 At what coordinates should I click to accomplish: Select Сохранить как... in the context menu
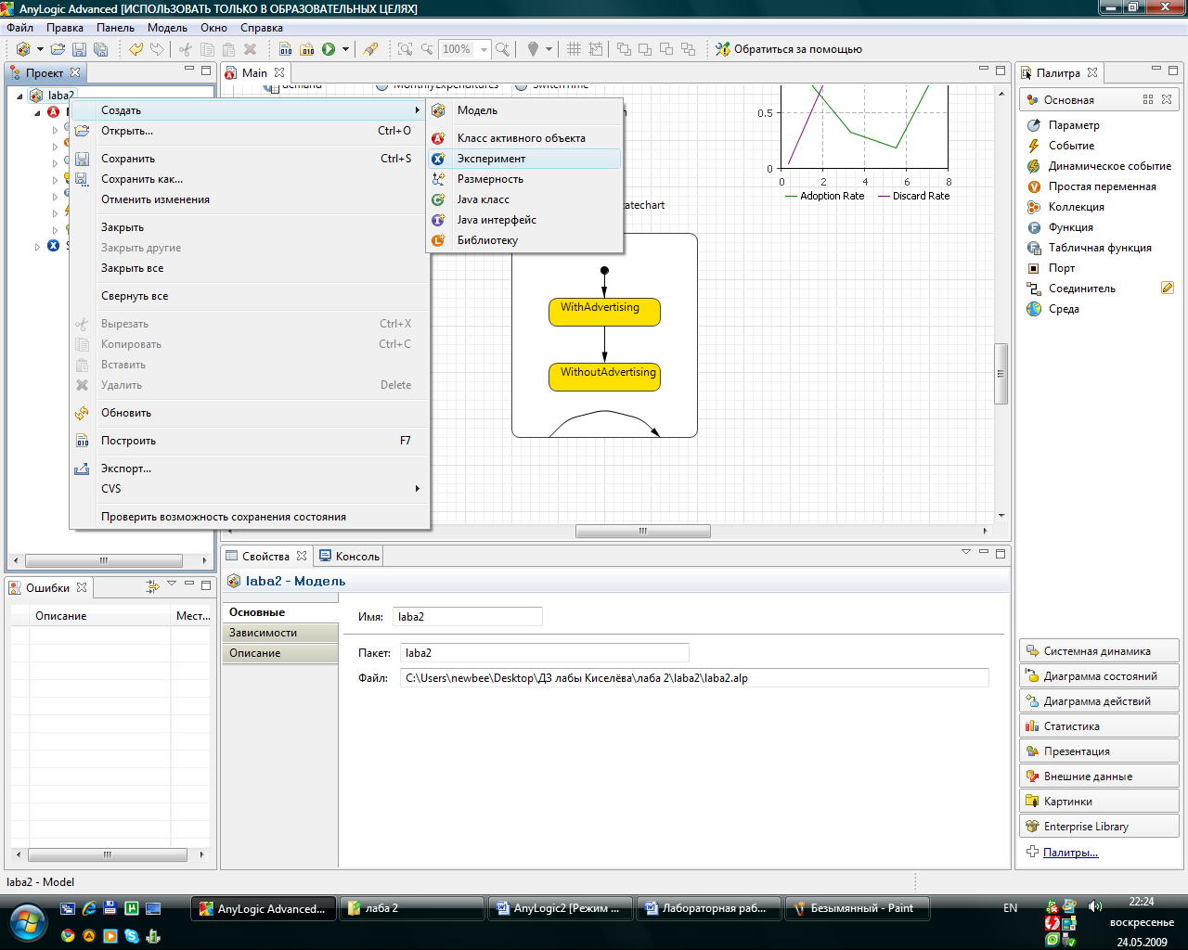[250, 179]
